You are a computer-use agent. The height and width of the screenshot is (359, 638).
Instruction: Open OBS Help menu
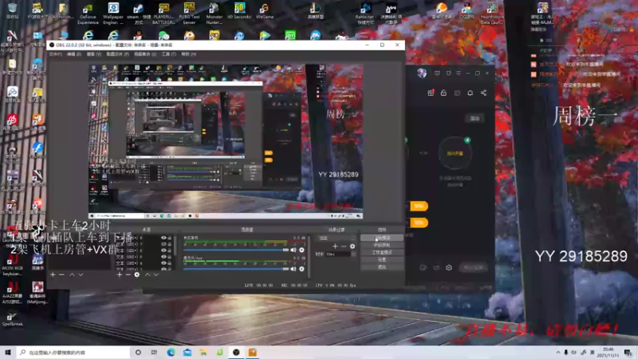pos(188,54)
